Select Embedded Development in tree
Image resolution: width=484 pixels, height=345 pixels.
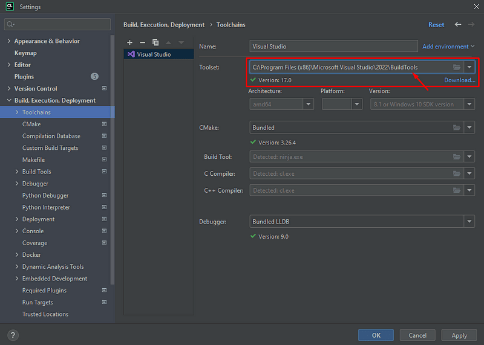pyautogui.click(x=54, y=279)
